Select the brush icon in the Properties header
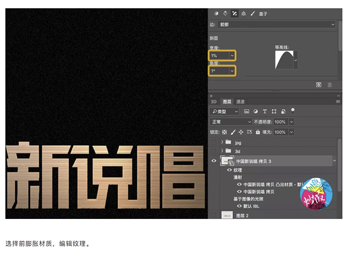The image size is (349, 259). point(252,14)
